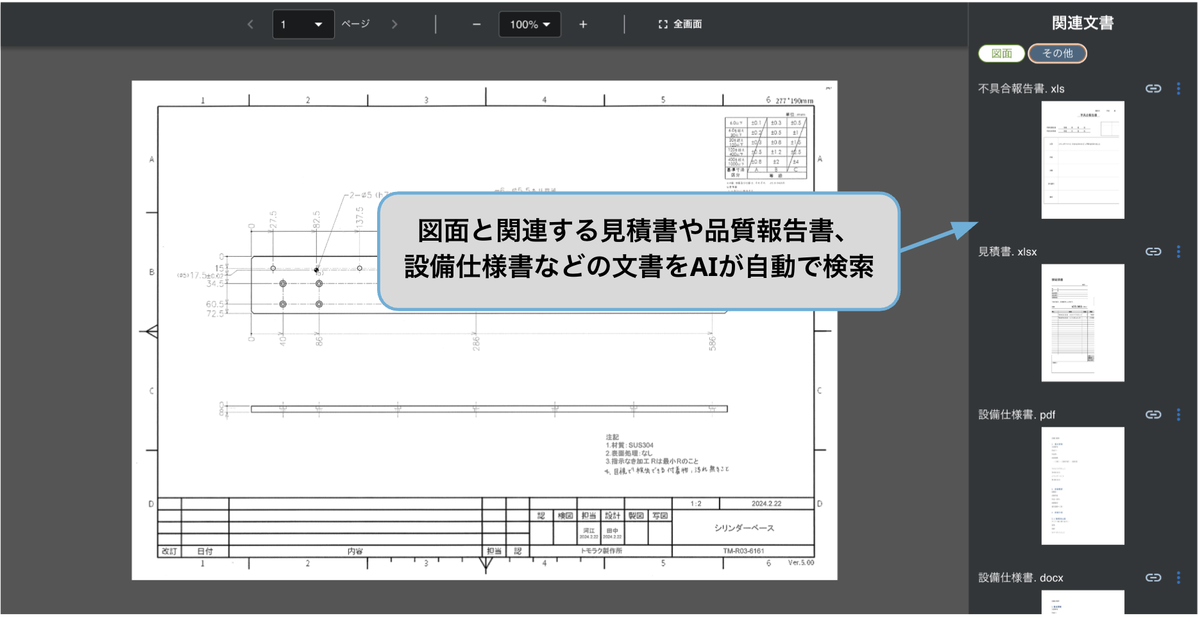Open the 100% zoom level dropdown
The width and height of the screenshot is (1202, 620).
(x=530, y=24)
